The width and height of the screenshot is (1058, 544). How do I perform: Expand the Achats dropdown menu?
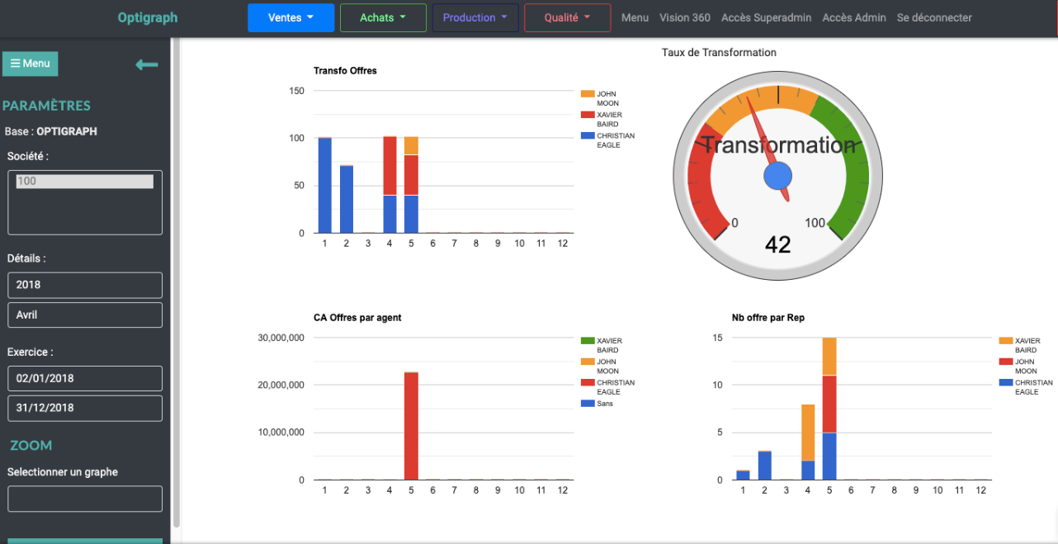(x=383, y=17)
